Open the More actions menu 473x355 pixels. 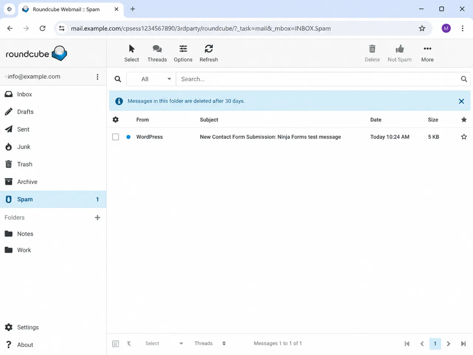coord(427,53)
